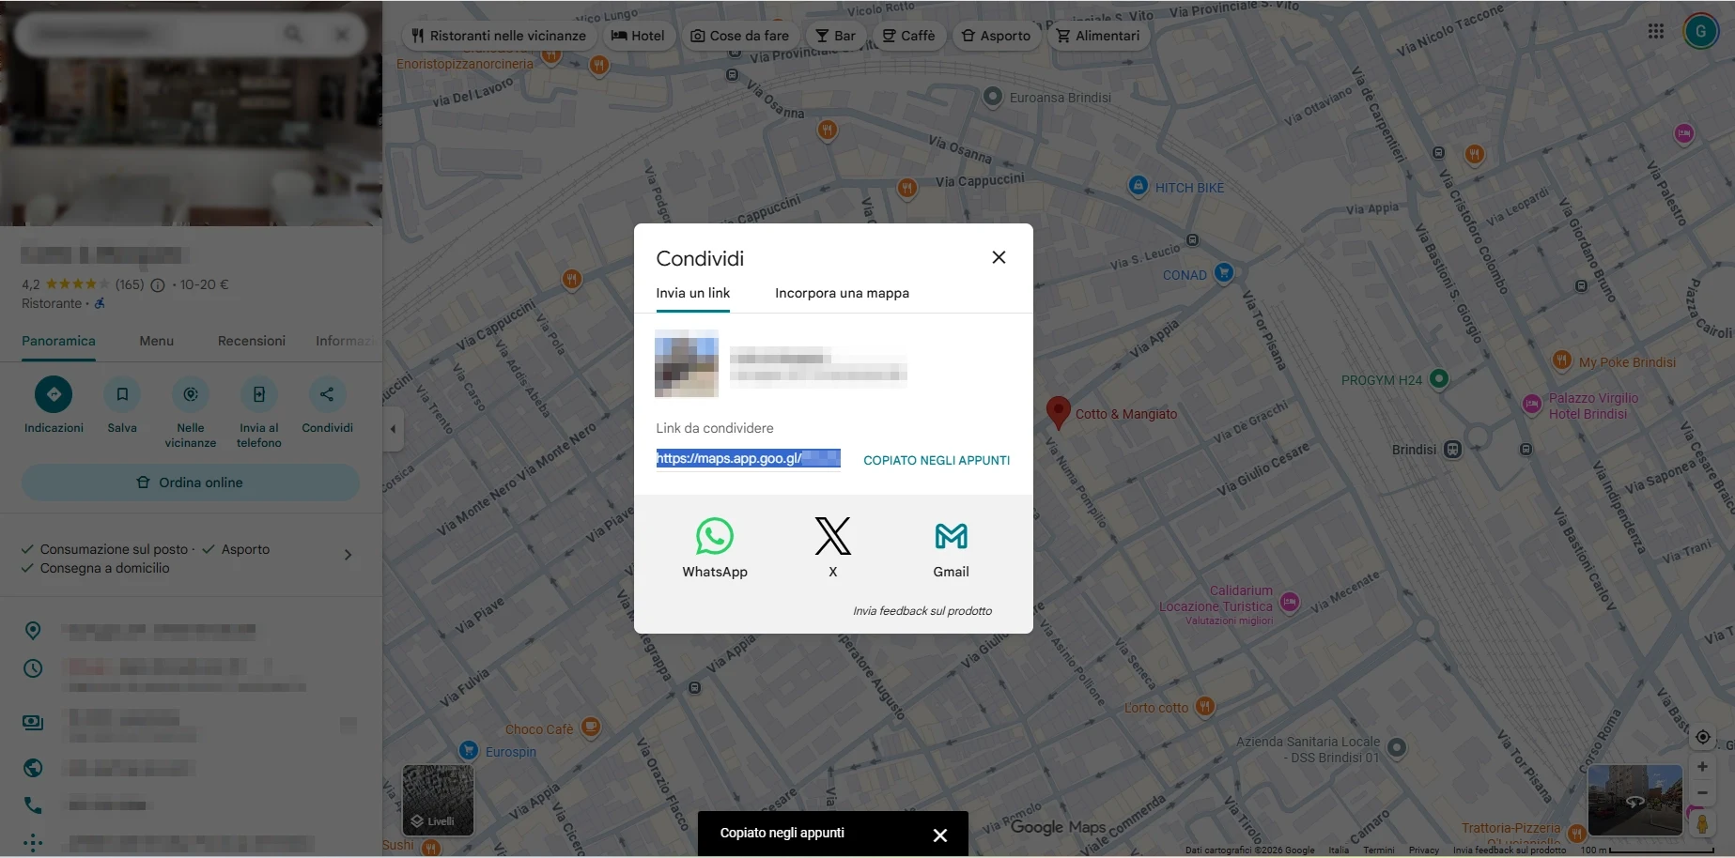Click the my-location target icon

pyautogui.click(x=1702, y=737)
